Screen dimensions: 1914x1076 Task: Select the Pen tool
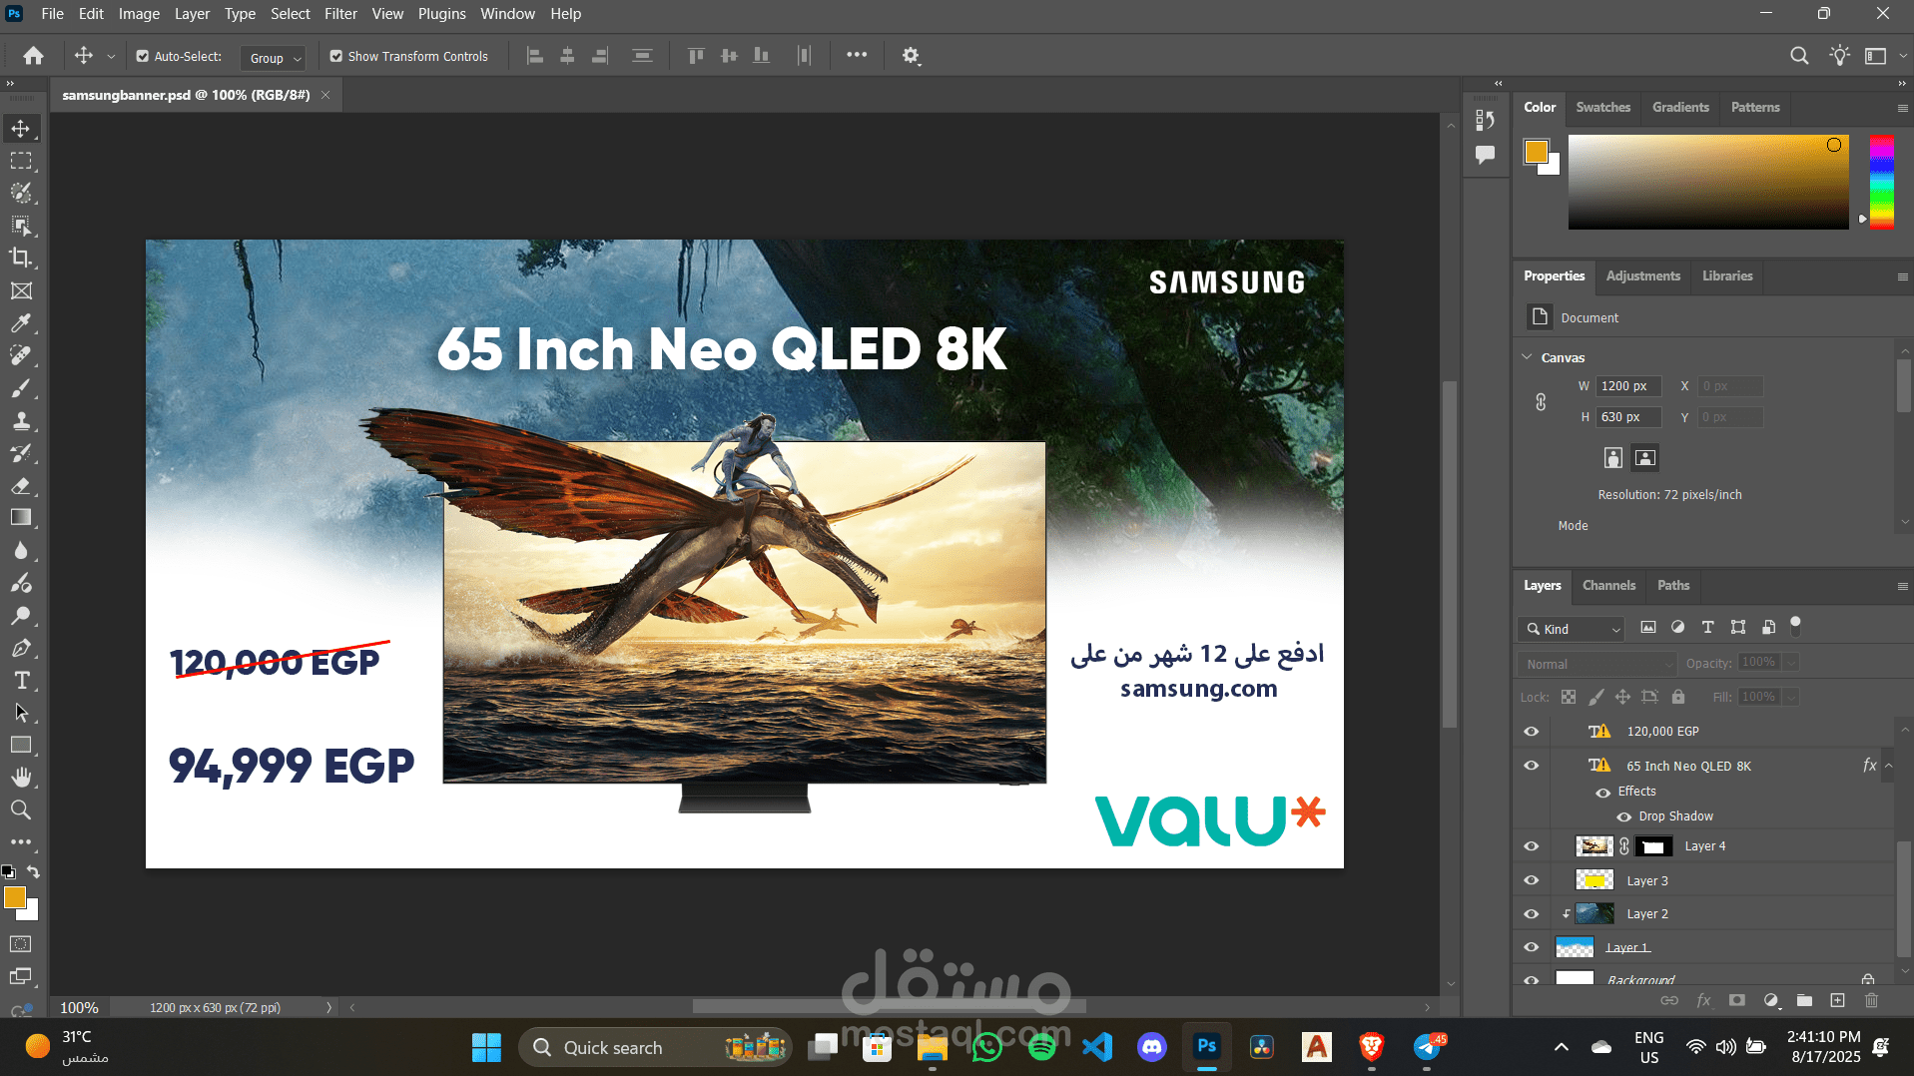pyautogui.click(x=21, y=648)
